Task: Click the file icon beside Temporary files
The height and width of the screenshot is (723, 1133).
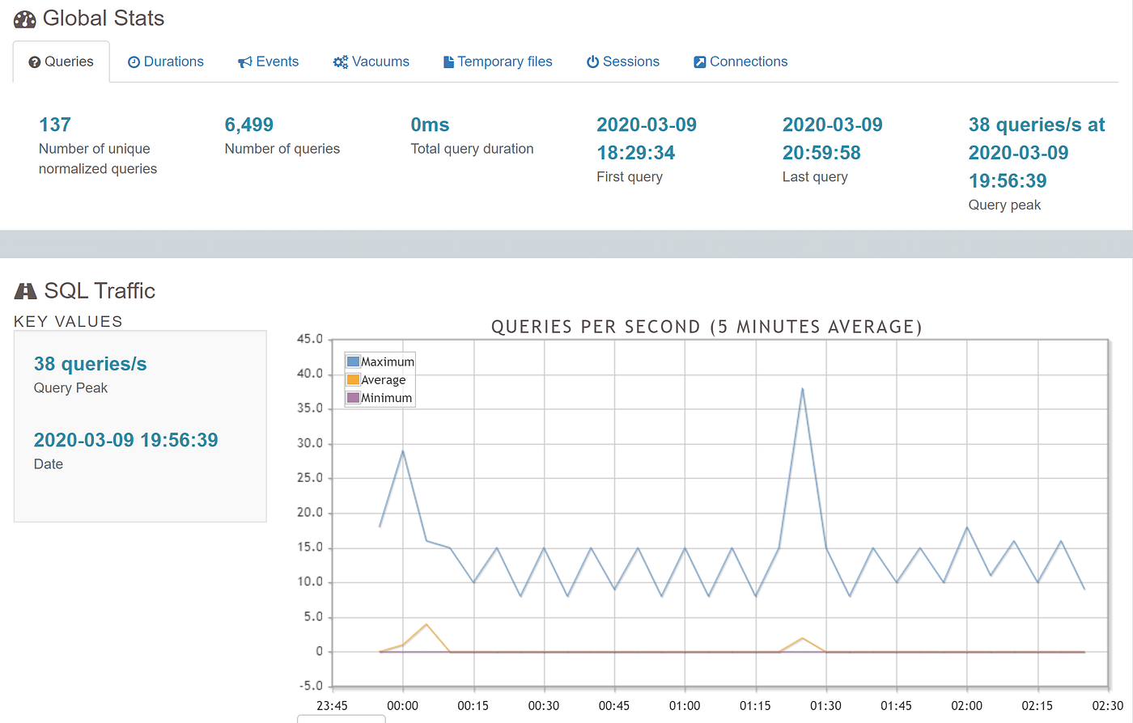Action: click(448, 62)
